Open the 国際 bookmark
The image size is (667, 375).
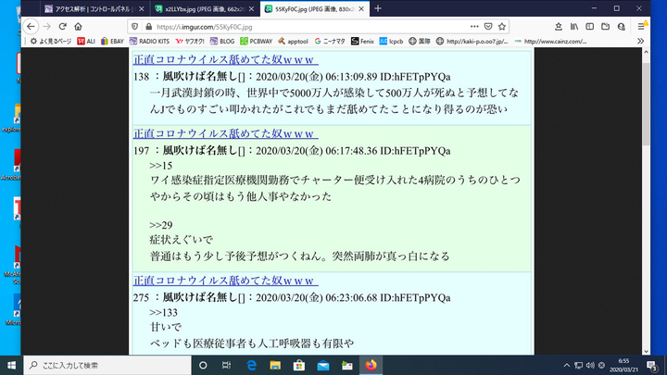[420, 42]
